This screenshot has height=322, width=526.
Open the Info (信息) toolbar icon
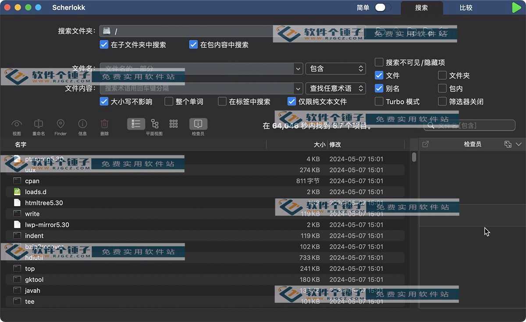82,124
